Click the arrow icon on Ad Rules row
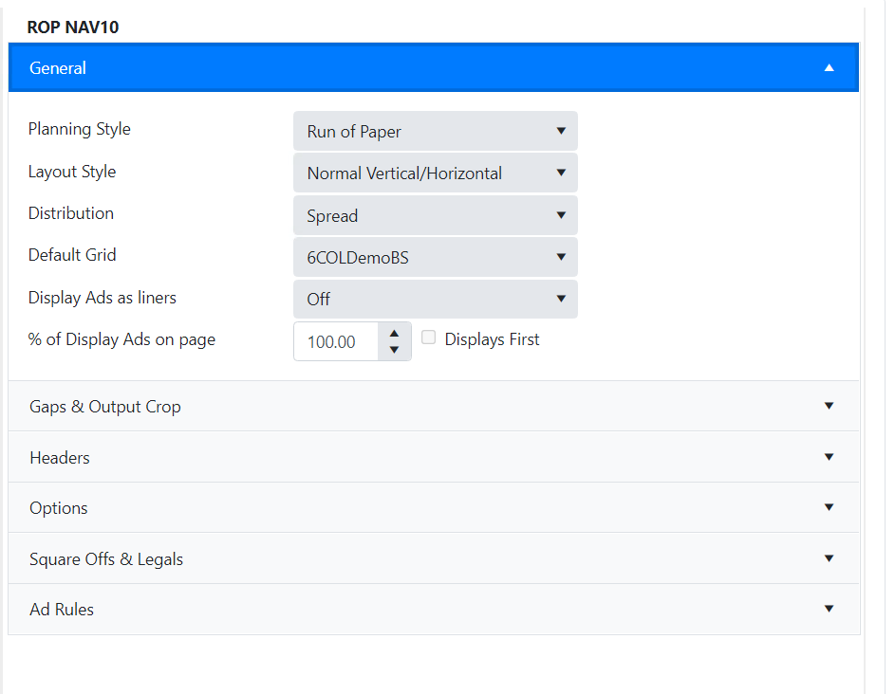Screen dimensions: 895x694 click(829, 609)
